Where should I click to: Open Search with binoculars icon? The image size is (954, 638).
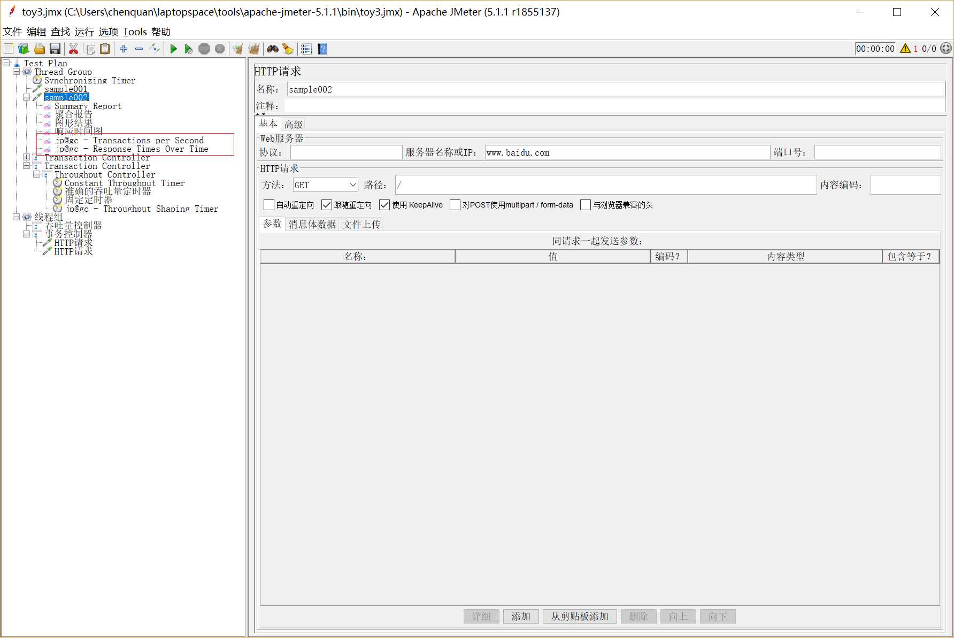point(273,49)
